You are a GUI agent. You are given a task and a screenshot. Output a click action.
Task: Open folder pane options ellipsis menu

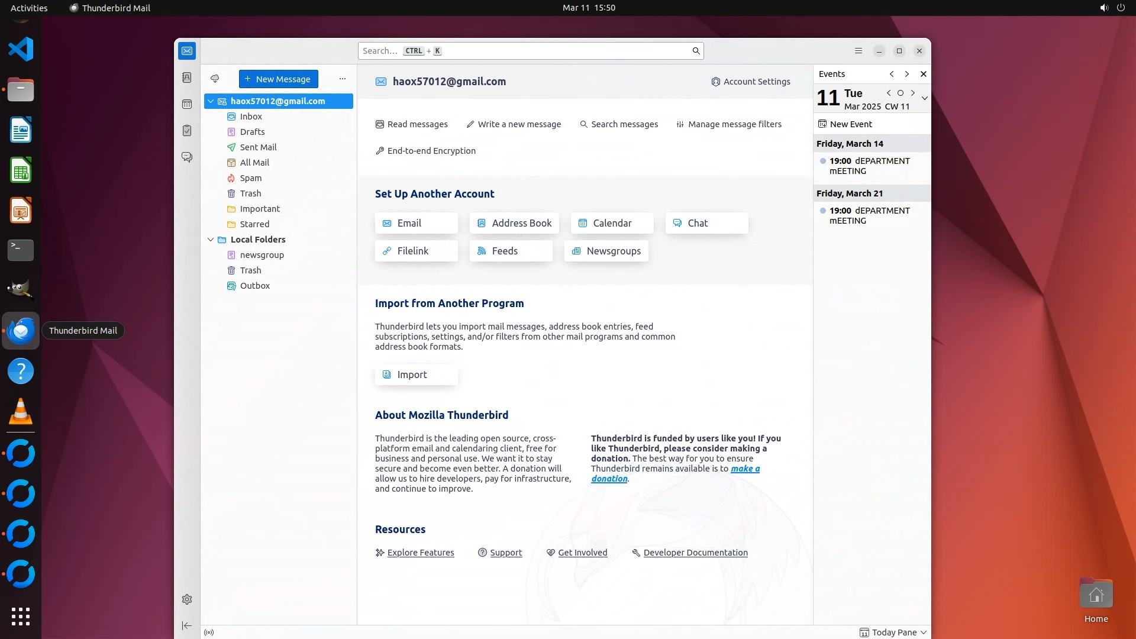tap(342, 79)
